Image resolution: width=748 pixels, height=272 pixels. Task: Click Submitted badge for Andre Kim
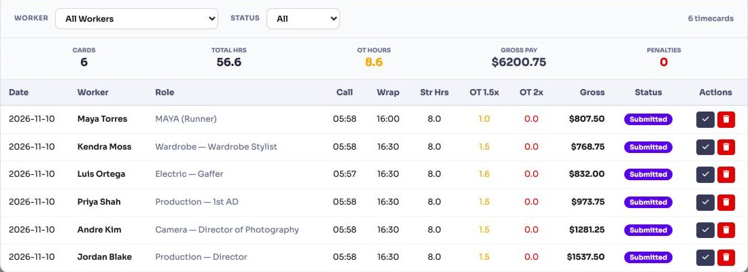648,230
